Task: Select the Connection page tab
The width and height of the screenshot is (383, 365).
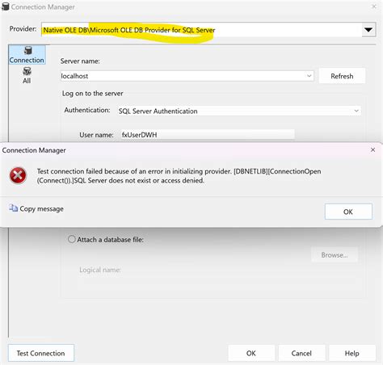Action: pyautogui.click(x=27, y=55)
